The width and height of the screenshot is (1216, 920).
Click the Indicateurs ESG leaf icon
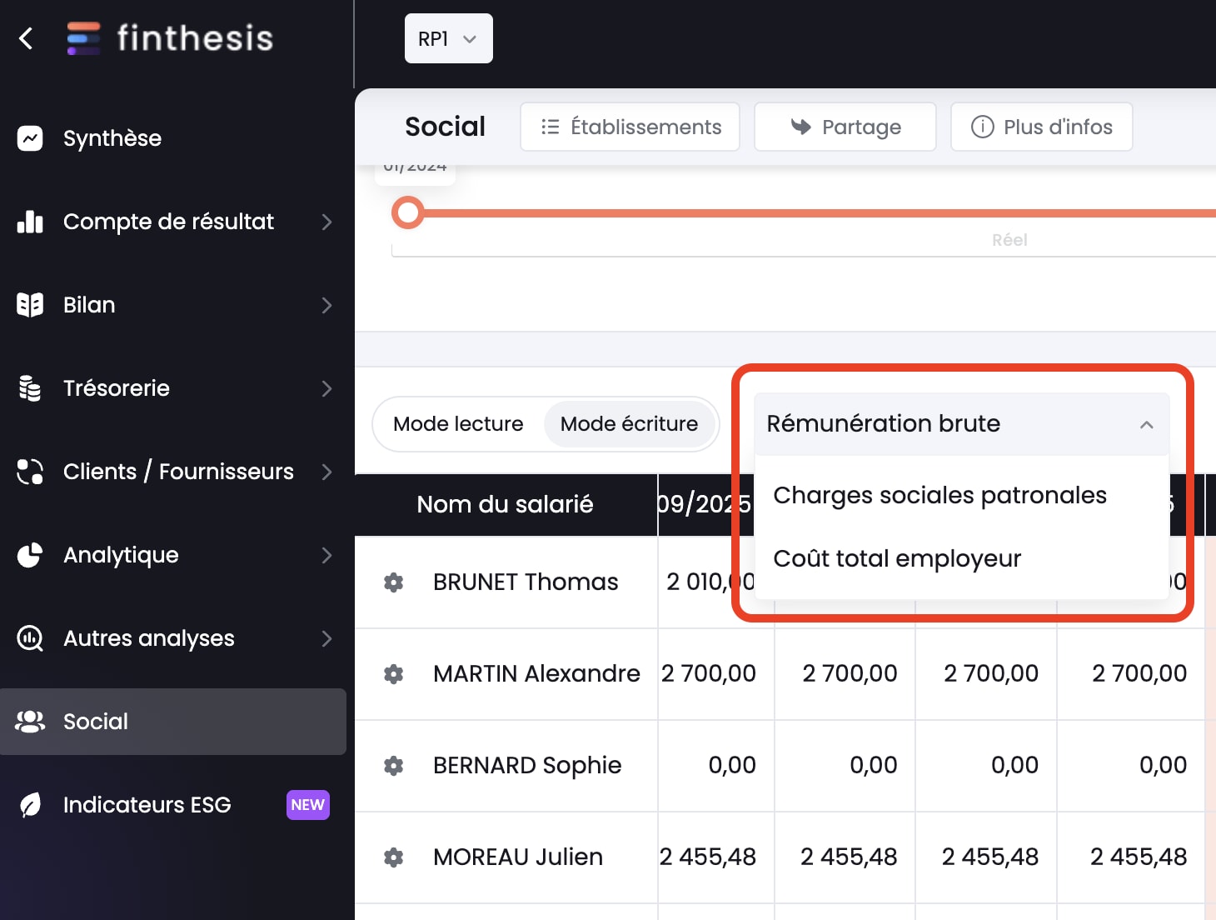30,805
